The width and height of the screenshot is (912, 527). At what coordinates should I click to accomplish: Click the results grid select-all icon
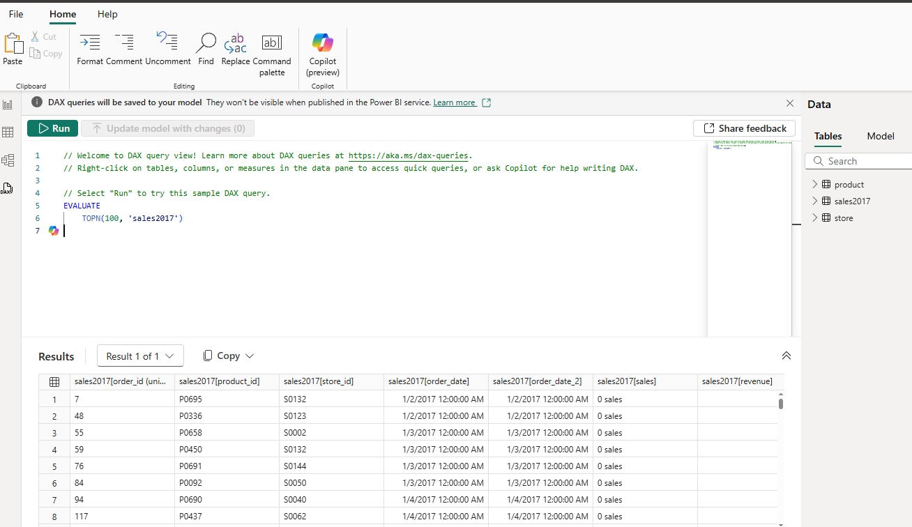click(x=54, y=381)
